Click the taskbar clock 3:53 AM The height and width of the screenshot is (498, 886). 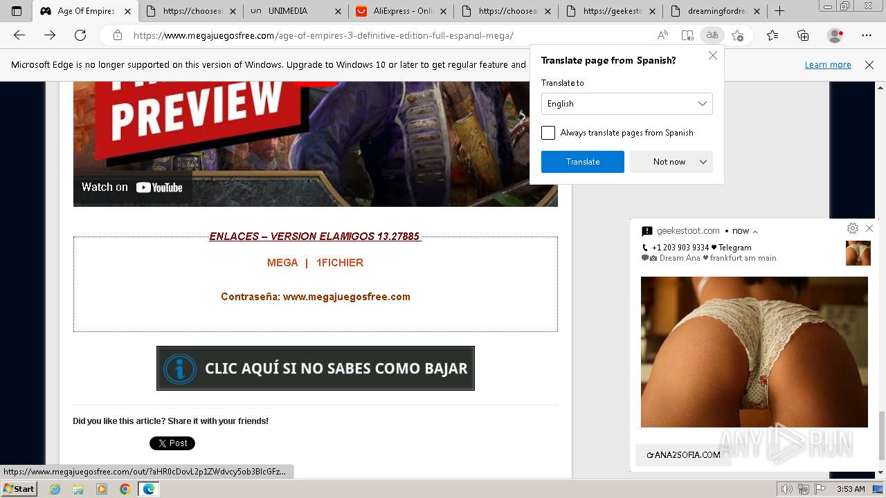[x=851, y=489]
